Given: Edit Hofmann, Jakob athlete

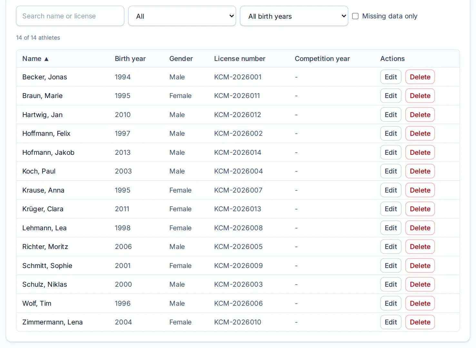Looking at the screenshot, I should click(x=391, y=152).
